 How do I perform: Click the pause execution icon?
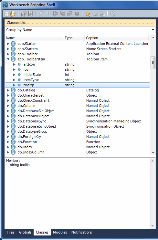[x=48, y=14]
